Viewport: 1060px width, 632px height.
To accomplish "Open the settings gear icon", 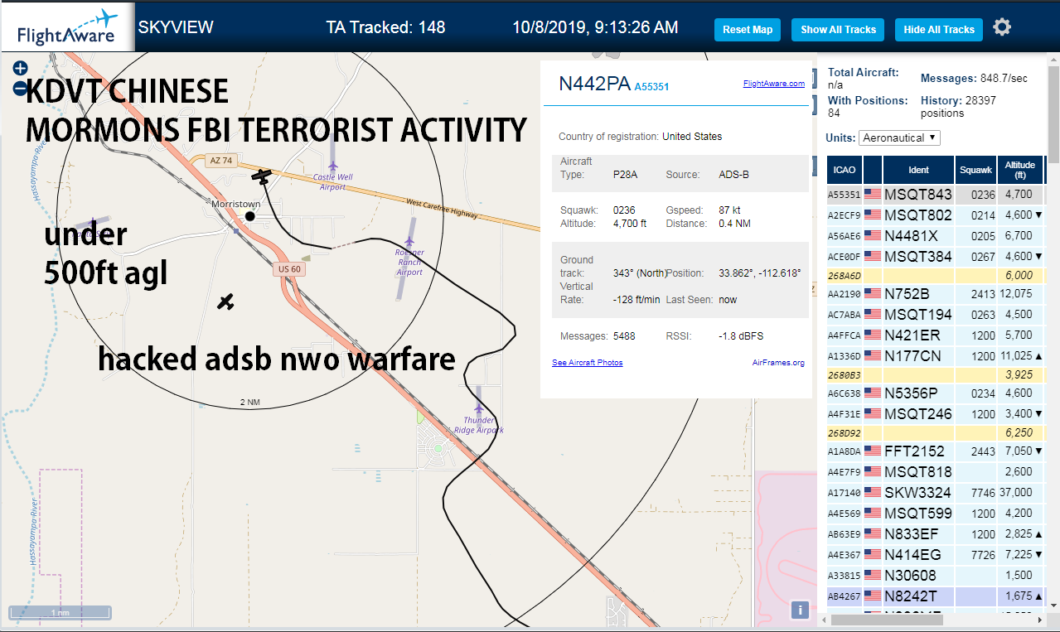I will tap(1002, 27).
